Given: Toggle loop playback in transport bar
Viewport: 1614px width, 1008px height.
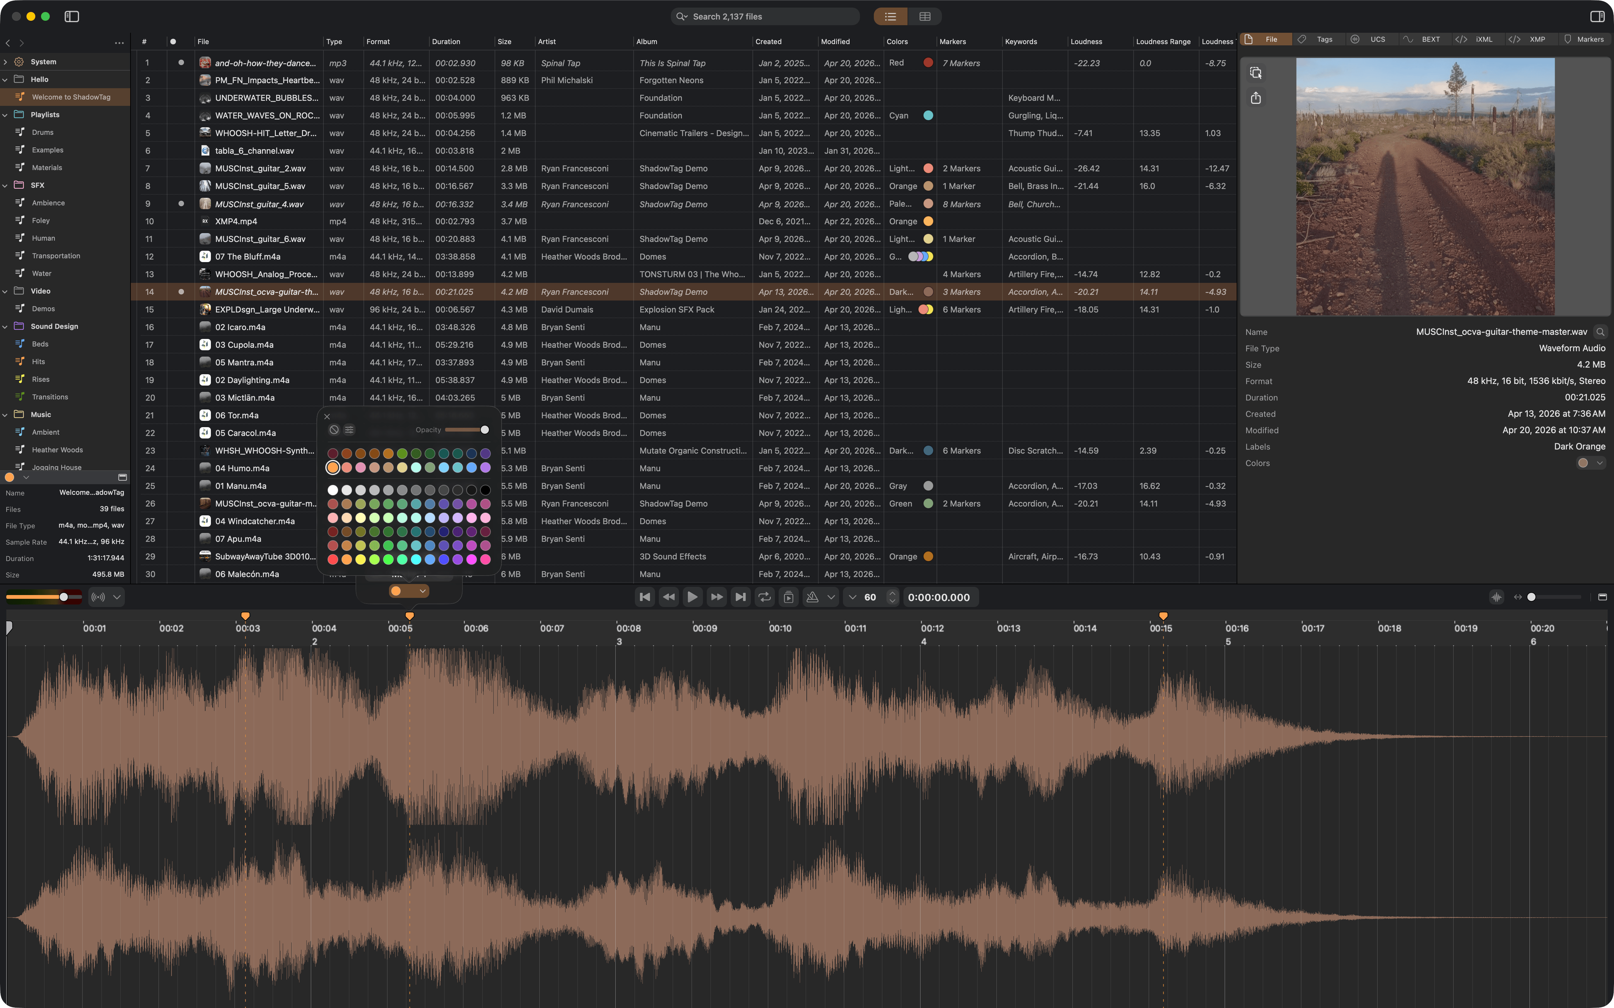Looking at the screenshot, I should click(764, 597).
